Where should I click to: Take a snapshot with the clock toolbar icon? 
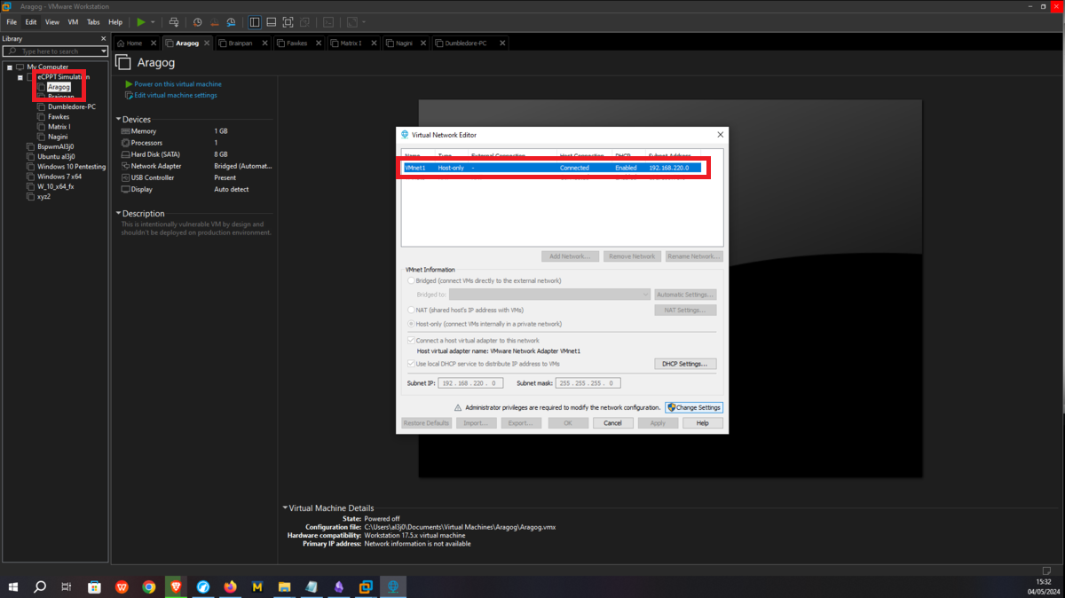pos(197,22)
